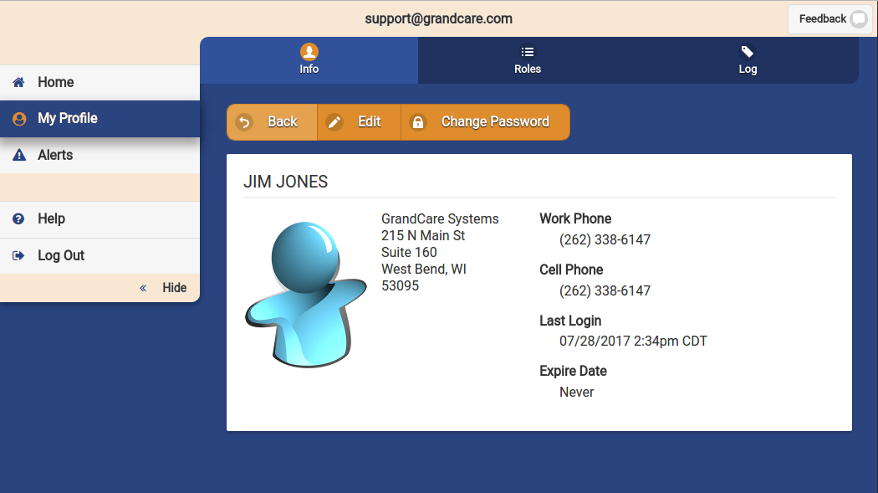Click the Jim Jones avatar image

(x=306, y=295)
